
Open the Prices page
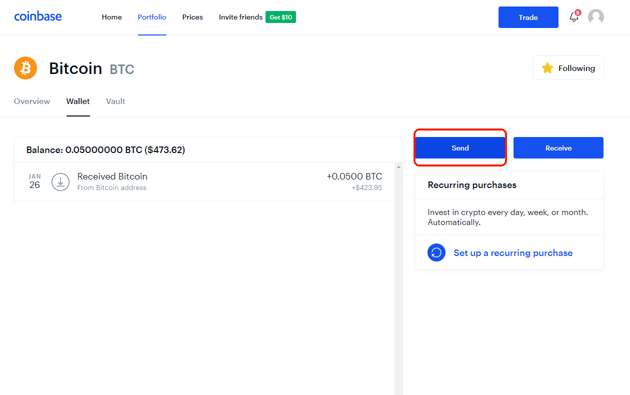pos(192,17)
